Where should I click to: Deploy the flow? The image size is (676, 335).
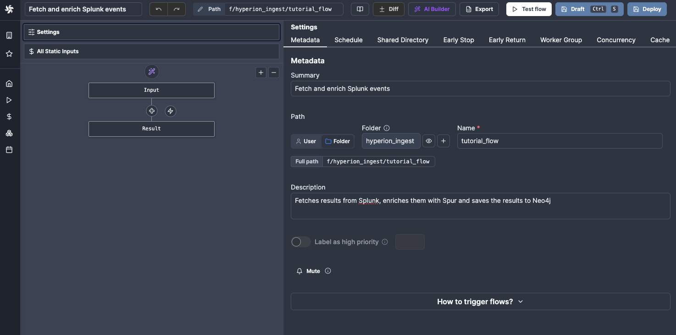[x=647, y=9]
